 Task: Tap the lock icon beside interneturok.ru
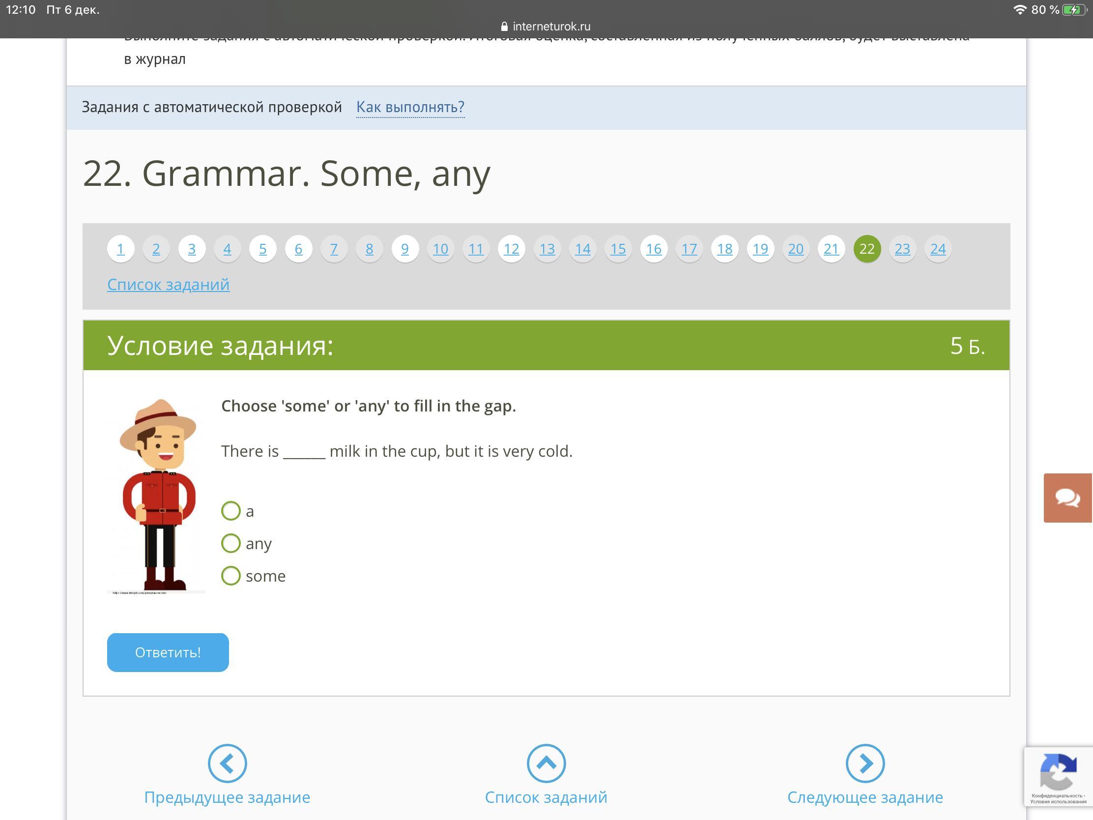[504, 27]
